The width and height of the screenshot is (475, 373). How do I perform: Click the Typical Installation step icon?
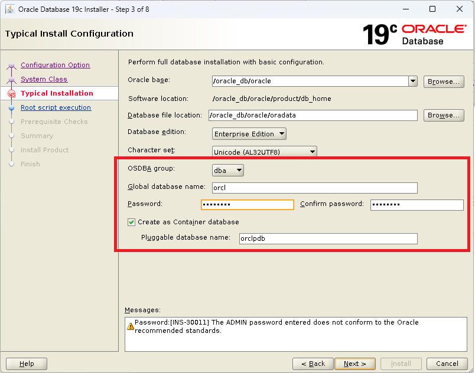coord(11,93)
